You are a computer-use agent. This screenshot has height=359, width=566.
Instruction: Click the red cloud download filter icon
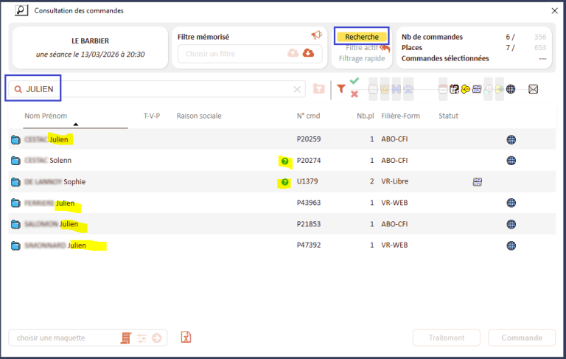[308, 53]
